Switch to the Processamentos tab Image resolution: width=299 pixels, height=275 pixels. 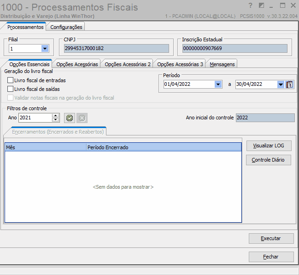pos(25,27)
